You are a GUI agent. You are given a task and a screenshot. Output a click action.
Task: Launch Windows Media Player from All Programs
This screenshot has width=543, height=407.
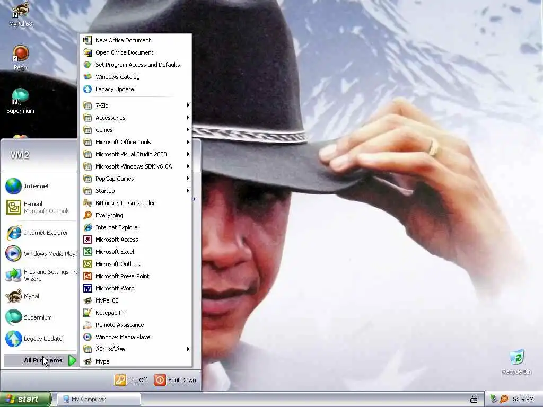136,337
